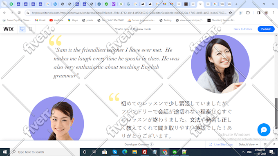Open a new browser tab
This screenshot has width=278, height=156.
pos(236,4)
